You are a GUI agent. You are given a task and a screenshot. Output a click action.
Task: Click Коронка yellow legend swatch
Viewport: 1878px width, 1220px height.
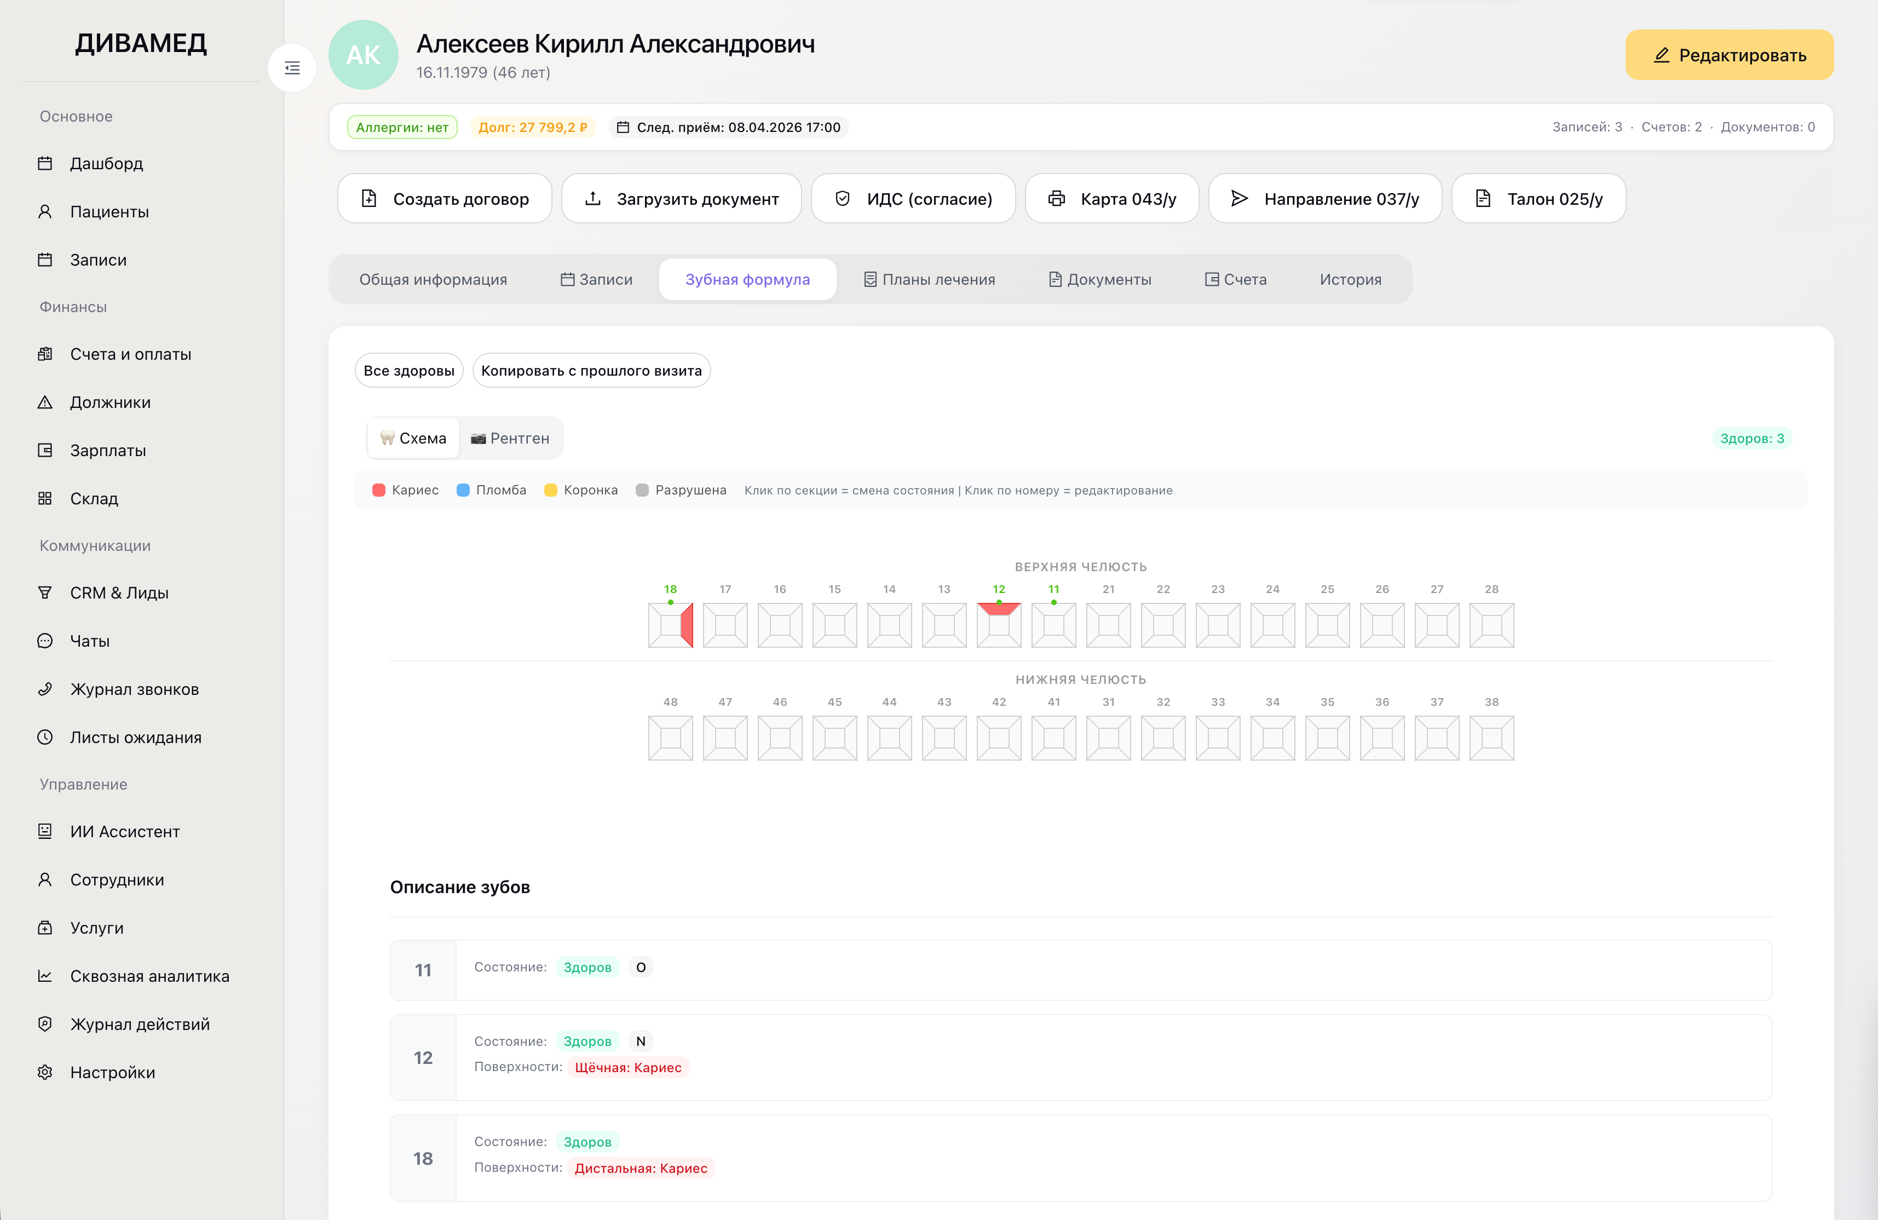click(x=551, y=491)
